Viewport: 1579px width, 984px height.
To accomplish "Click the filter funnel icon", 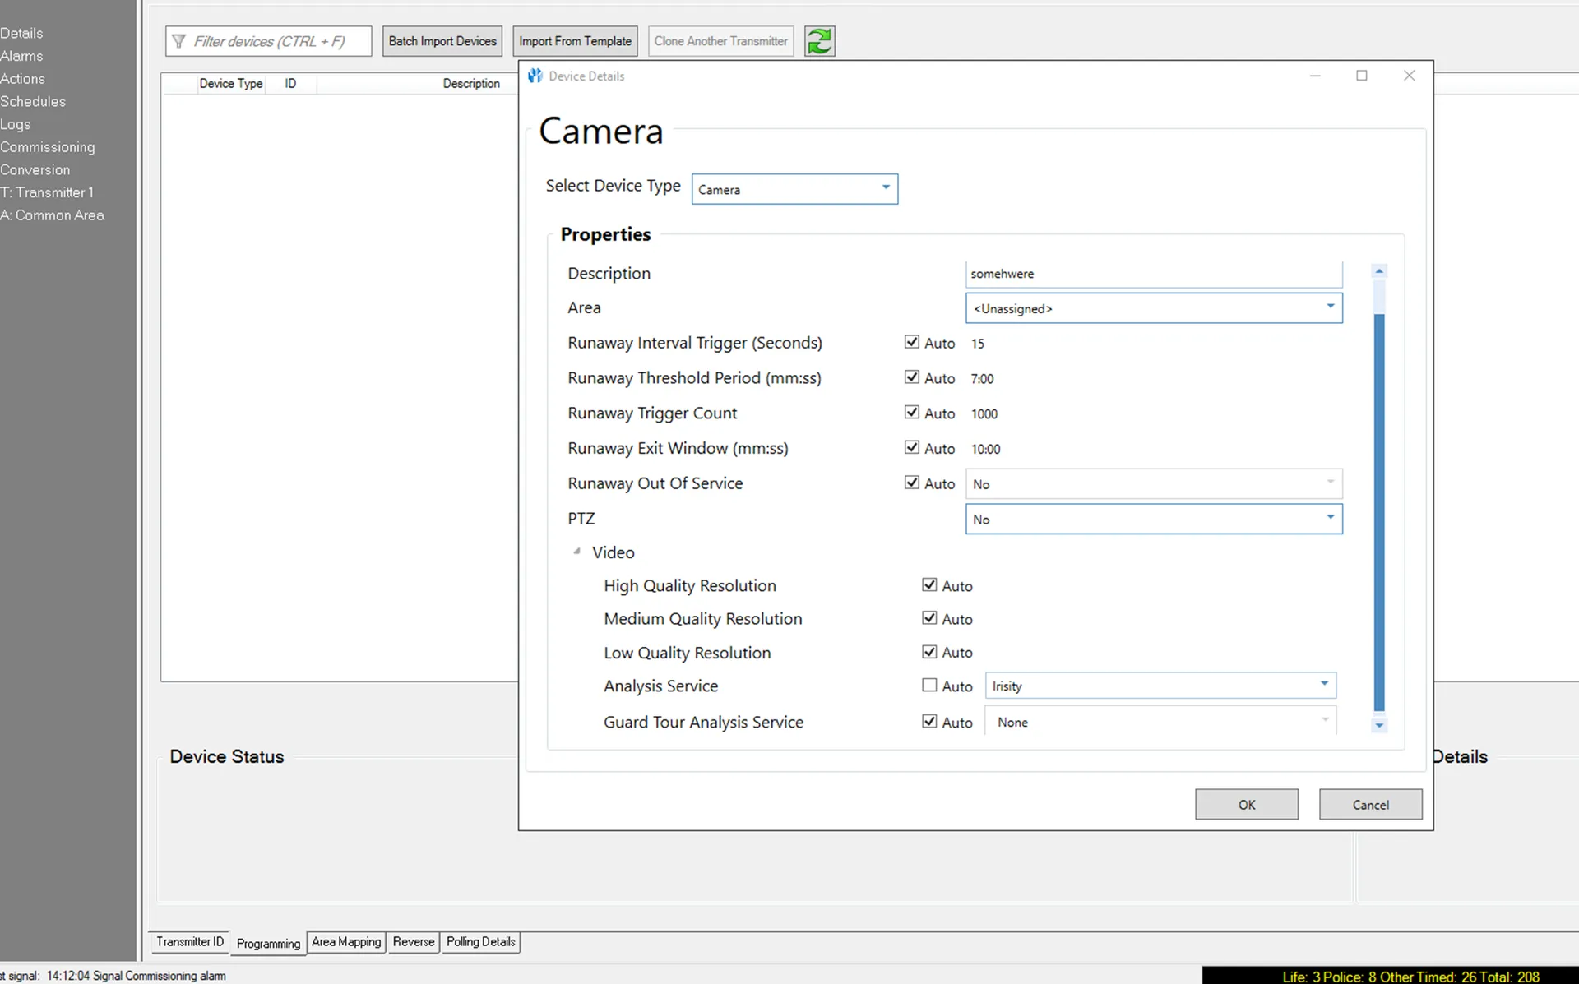I will (178, 41).
